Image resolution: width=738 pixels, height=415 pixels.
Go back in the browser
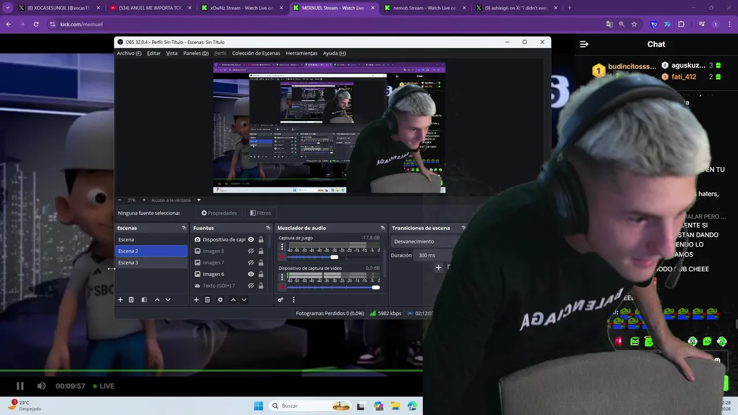point(9,24)
